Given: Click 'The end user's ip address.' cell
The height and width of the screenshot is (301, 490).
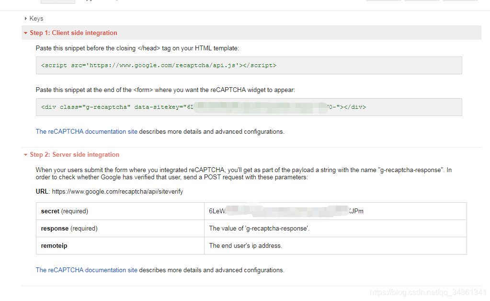Looking at the screenshot, I should click(335, 245).
